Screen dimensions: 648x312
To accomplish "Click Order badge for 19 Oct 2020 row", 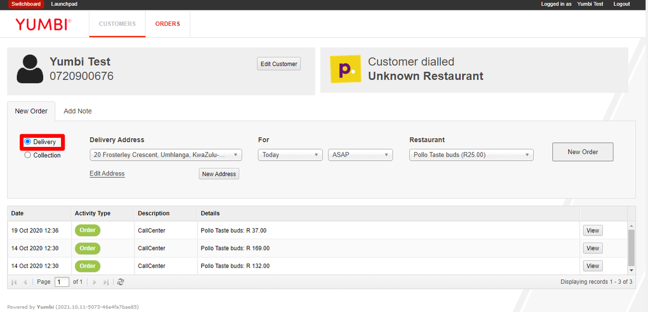I will coord(88,230).
